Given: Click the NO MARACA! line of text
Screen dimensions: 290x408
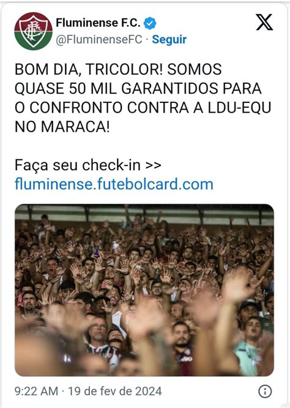Looking at the screenshot, I should (x=62, y=127).
